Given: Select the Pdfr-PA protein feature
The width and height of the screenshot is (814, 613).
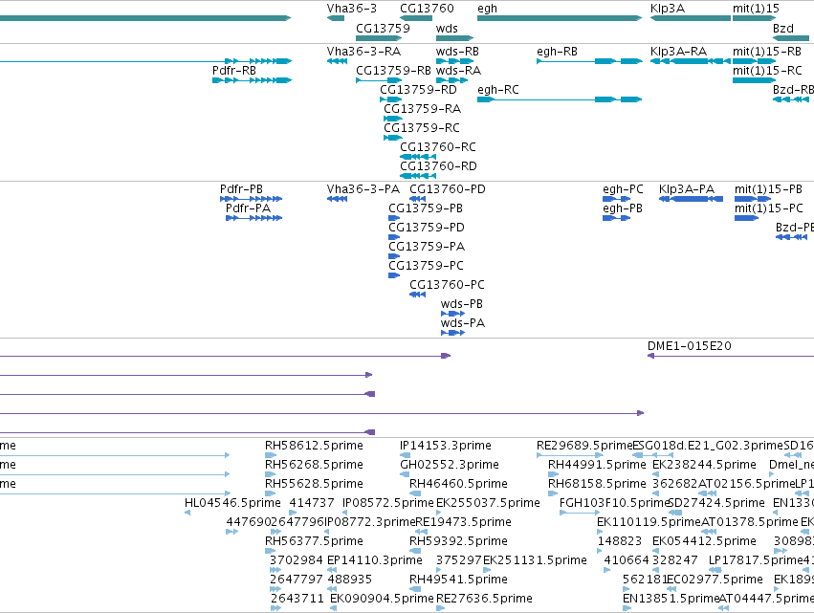Looking at the screenshot, I should coord(253,218).
